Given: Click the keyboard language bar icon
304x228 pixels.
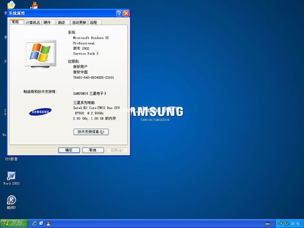Looking at the screenshot, I should pyautogui.click(x=268, y=223).
